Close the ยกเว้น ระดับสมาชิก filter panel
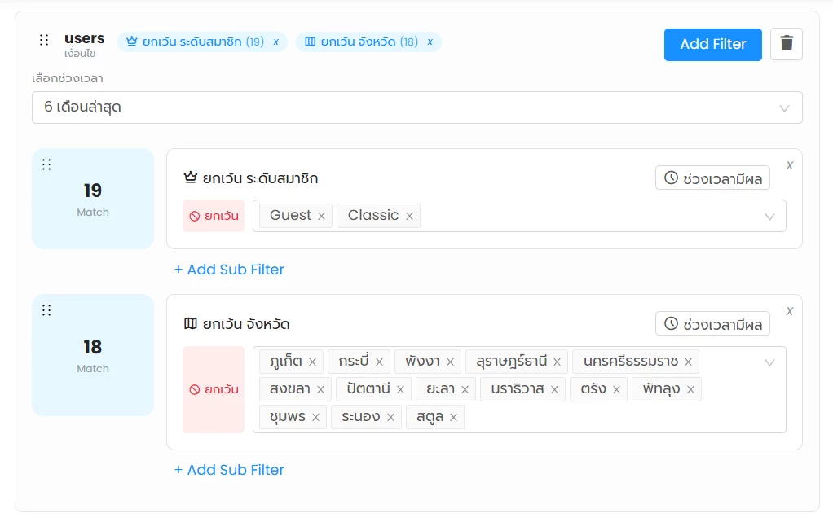Viewport: 833px width, 522px height. [789, 165]
